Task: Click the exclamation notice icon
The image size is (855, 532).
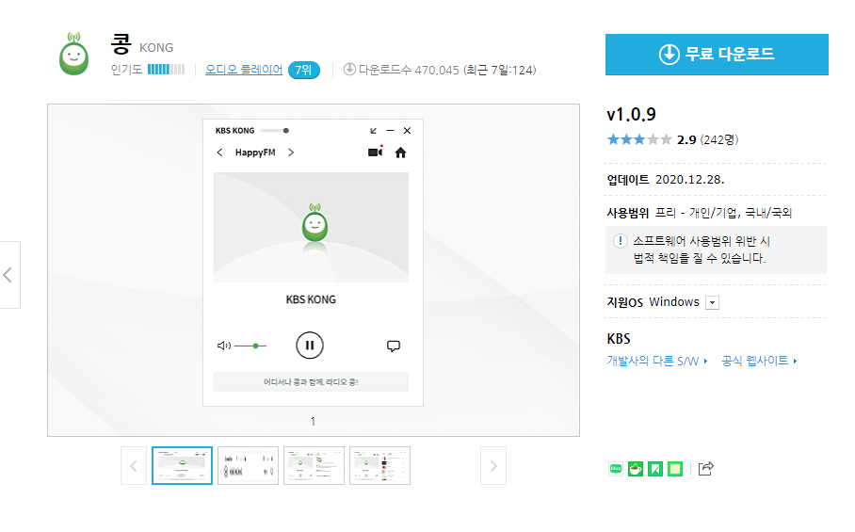Action: point(620,241)
